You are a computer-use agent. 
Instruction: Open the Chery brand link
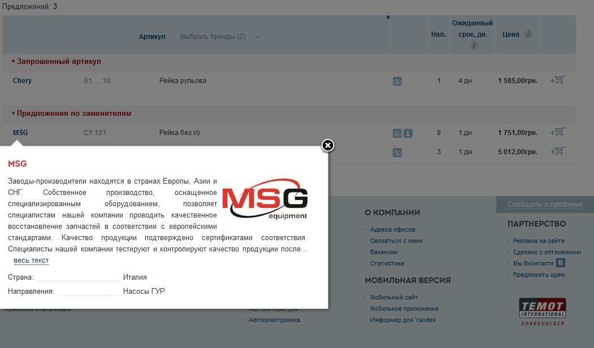coord(23,81)
